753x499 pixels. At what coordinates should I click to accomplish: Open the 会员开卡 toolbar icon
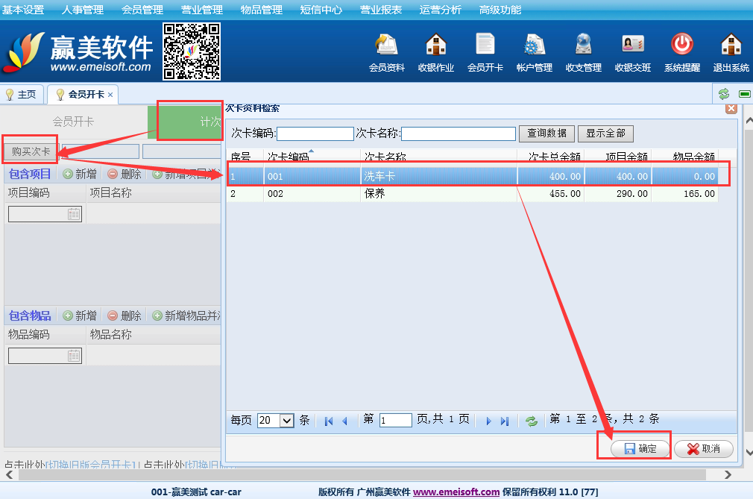click(x=485, y=51)
